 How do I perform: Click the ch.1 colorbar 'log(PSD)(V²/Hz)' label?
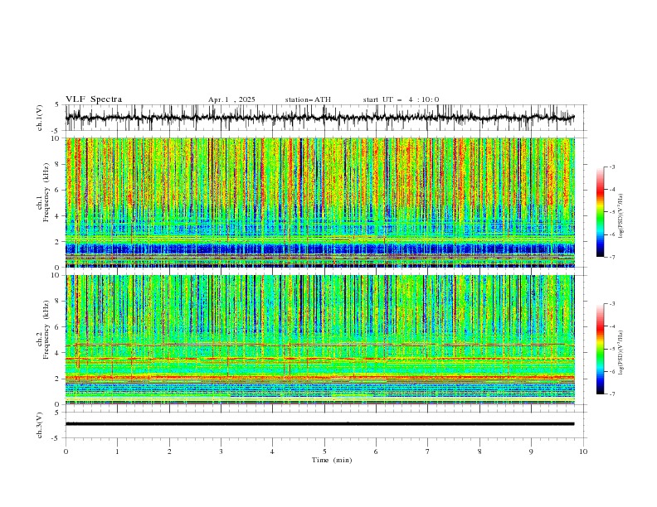[x=621, y=216]
